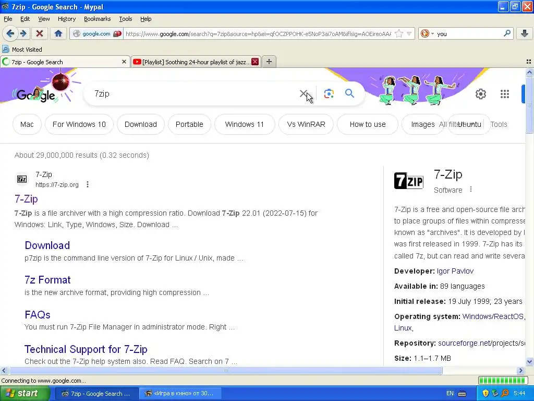The image size is (534, 401).
Task: Open the search Tools option
Action: (x=499, y=124)
